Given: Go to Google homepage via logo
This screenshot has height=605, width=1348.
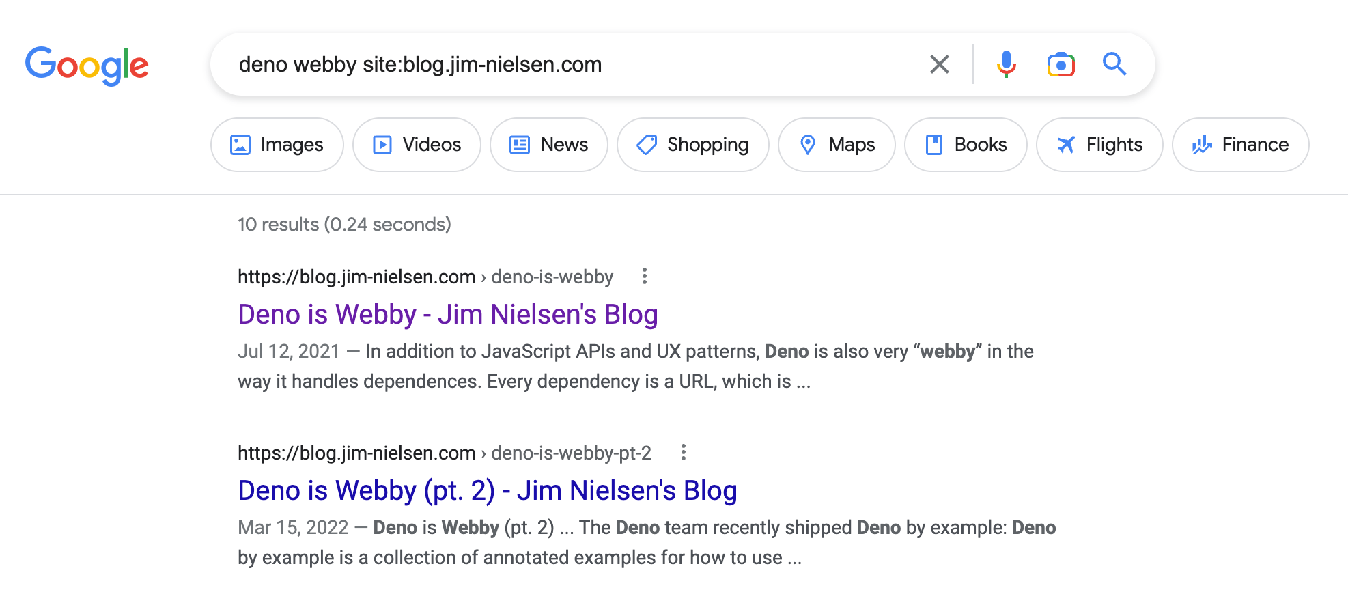Looking at the screenshot, I should pyautogui.click(x=87, y=66).
